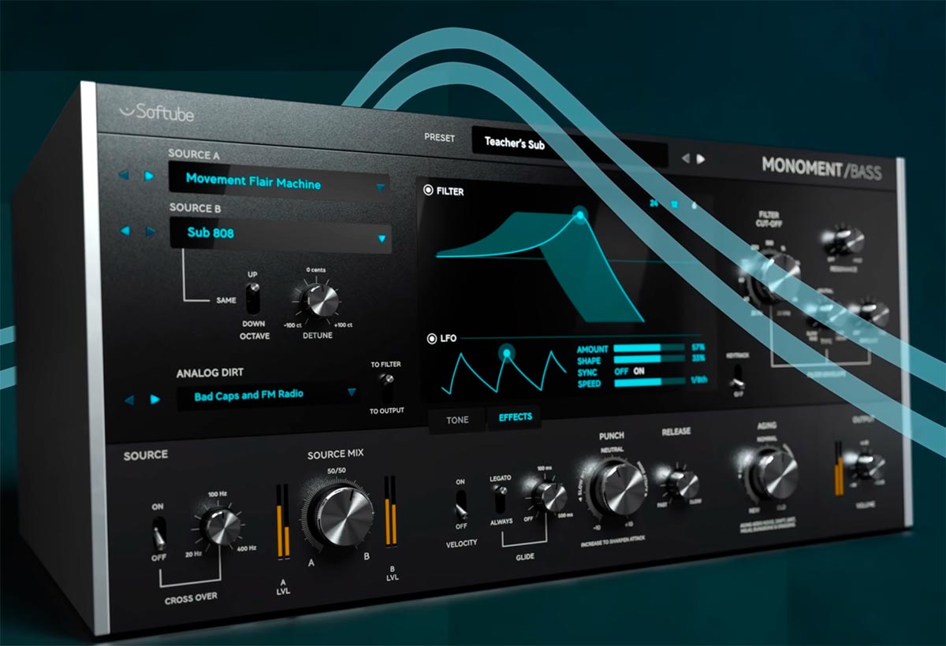Viewport: 946px width, 646px height.
Task: Click the LFO Speed slider bar
Action: 649,383
